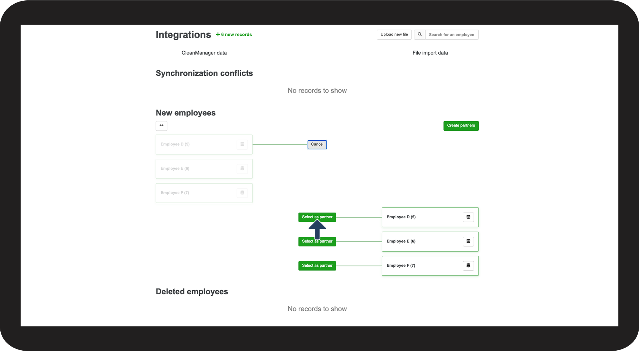Screen dimensions: 639x351
Task: Click Upload new file button
Action: click(394, 35)
